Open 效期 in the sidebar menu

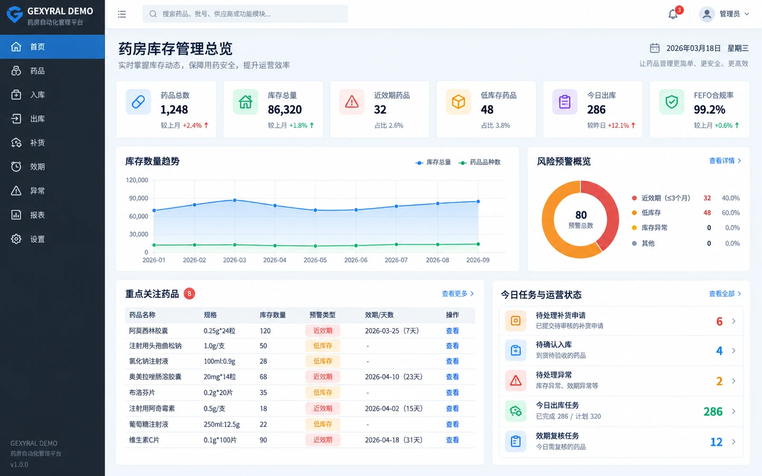click(52, 167)
